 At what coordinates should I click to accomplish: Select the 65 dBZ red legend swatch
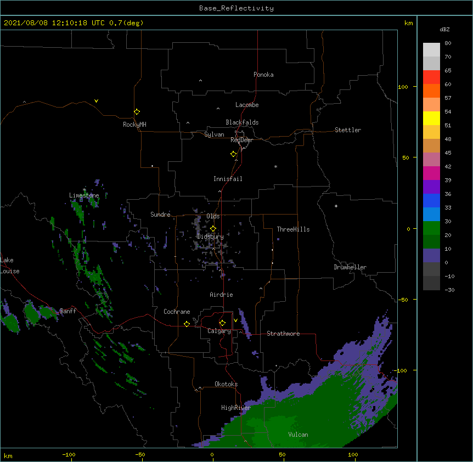click(431, 77)
